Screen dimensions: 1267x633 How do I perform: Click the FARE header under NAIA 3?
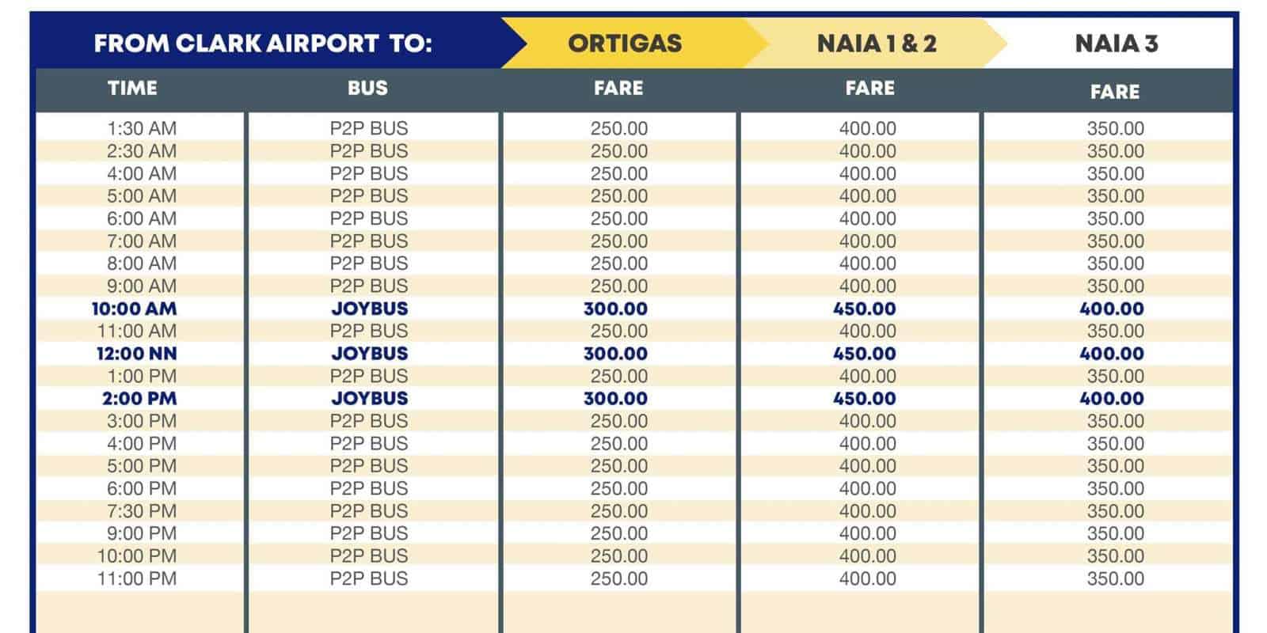[1114, 92]
